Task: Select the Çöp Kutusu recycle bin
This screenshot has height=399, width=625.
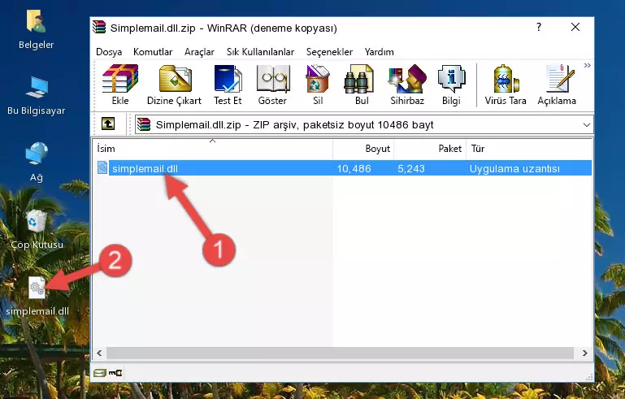Action: click(x=37, y=229)
